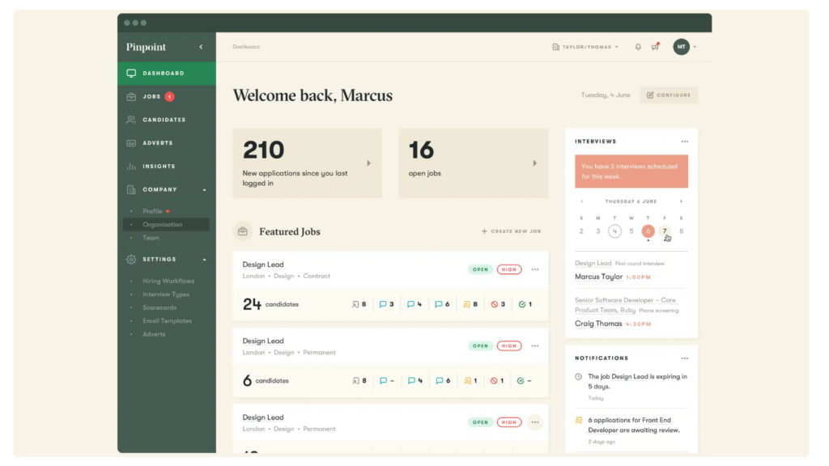The image size is (829, 466).
Task: Click orange review count 1 in 6-candidates row
Action: pos(470,381)
